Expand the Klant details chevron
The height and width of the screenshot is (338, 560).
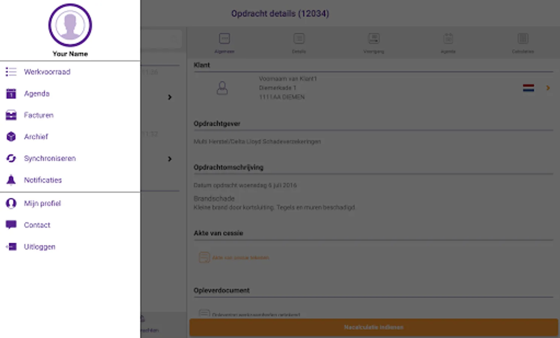pyautogui.click(x=548, y=88)
